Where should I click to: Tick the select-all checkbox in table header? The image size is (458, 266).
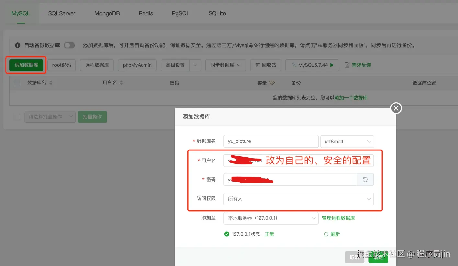[x=17, y=83]
